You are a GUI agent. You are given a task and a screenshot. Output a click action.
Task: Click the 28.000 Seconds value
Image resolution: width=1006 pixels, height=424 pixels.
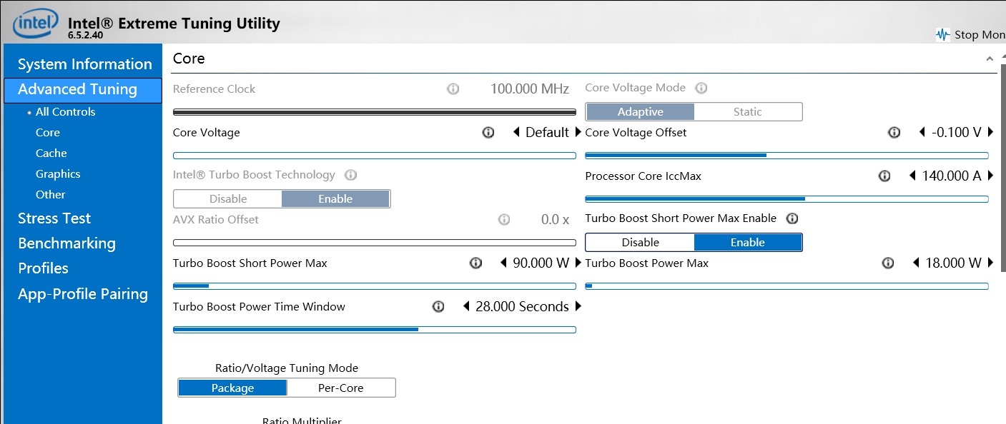pos(522,307)
